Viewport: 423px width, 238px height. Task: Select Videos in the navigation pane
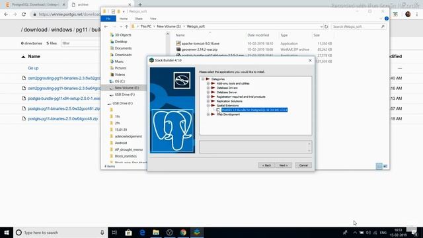coord(120,75)
